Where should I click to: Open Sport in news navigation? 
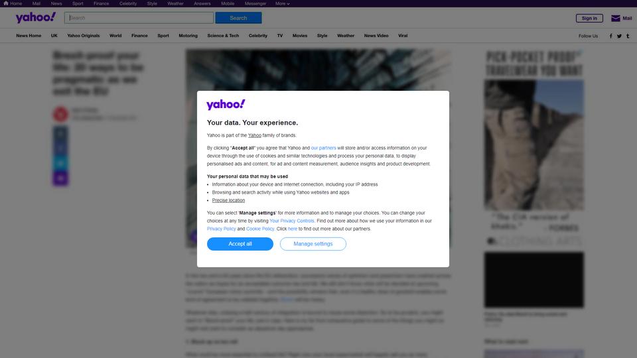(163, 36)
